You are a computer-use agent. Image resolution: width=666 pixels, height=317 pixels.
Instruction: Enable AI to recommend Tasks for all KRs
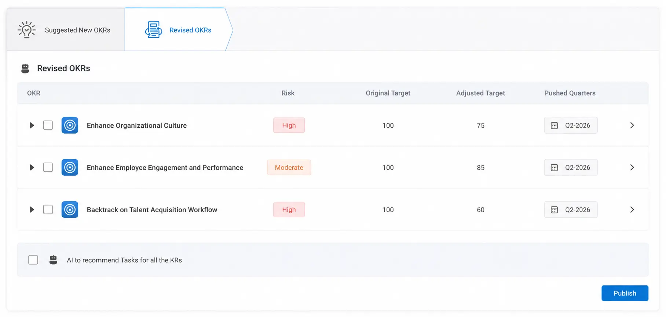coord(33,260)
